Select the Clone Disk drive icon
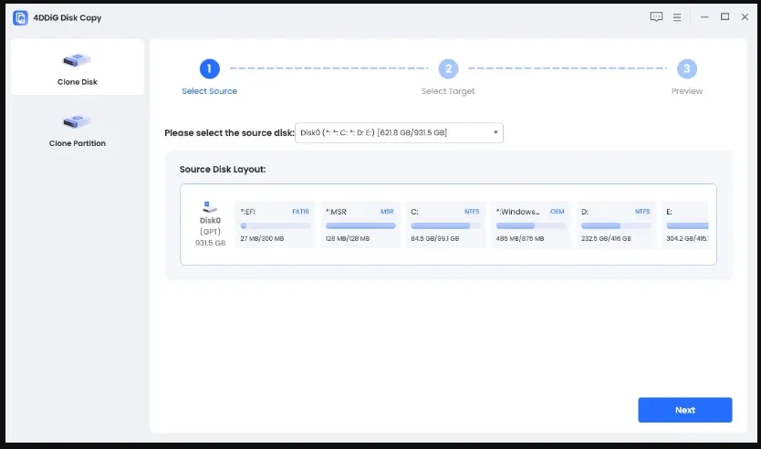The width and height of the screenshot is (761, 449). pos(77,60)
